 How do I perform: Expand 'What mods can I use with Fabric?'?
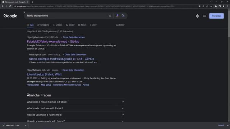pyautogui.click(x=75, y=108)
